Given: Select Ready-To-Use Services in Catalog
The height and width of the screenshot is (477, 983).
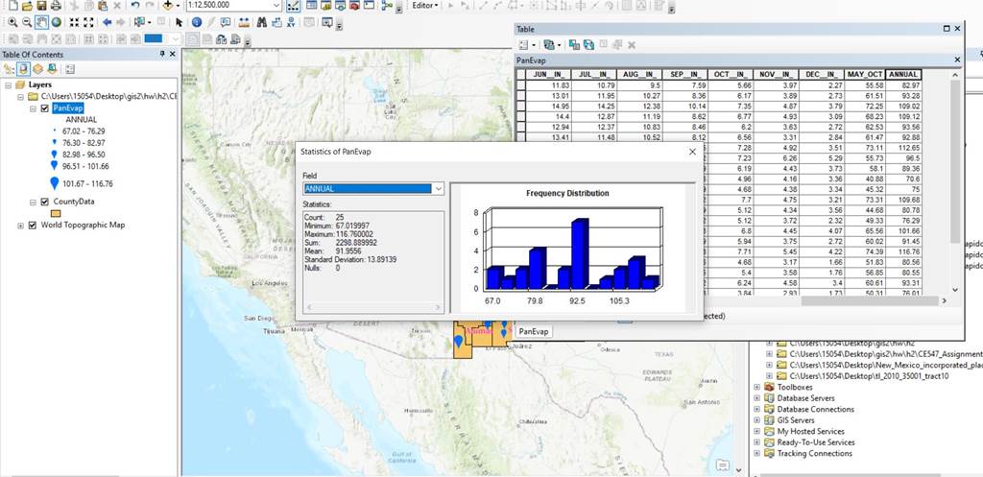Looking at the screenshot, I should click(816, 441).
